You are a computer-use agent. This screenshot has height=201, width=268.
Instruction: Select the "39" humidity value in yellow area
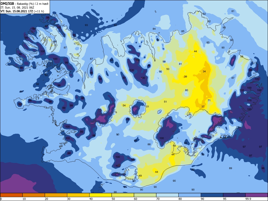(x=185, y=77)
